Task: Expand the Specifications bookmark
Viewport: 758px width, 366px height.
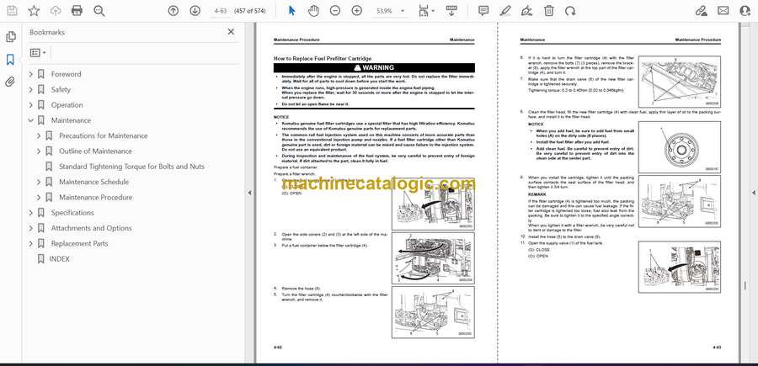Action: click(31, 213)
